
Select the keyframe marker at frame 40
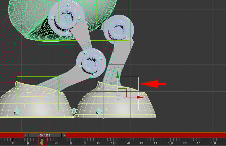13,140
